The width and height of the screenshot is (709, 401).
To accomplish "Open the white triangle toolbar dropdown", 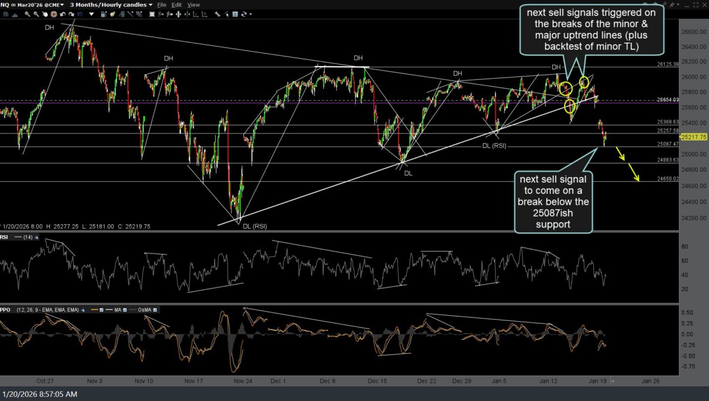I will (92, 14).
